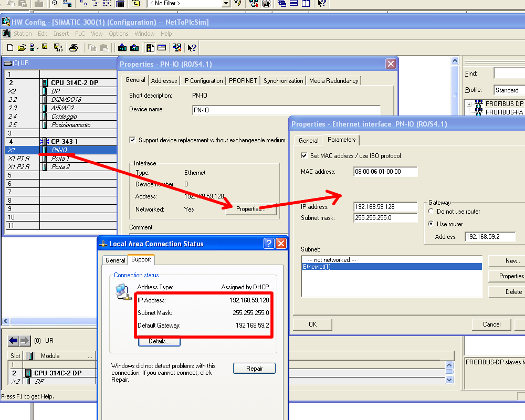525x420 pixels.
Task: Click the MAC address field
Action: [385, 172]
